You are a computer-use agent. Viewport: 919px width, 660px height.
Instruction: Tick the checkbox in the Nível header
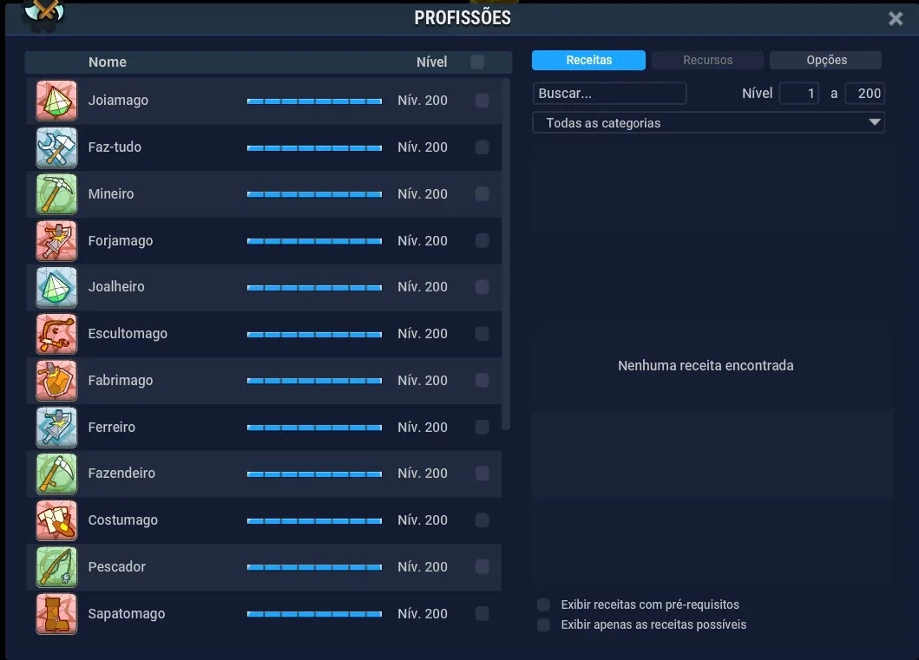(477, 62)
